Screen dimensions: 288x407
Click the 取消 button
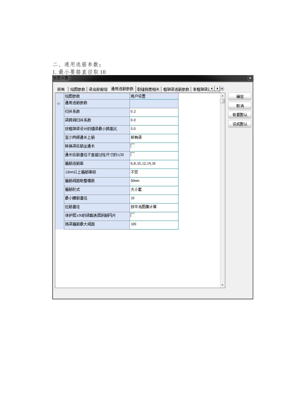click(240, 106)
